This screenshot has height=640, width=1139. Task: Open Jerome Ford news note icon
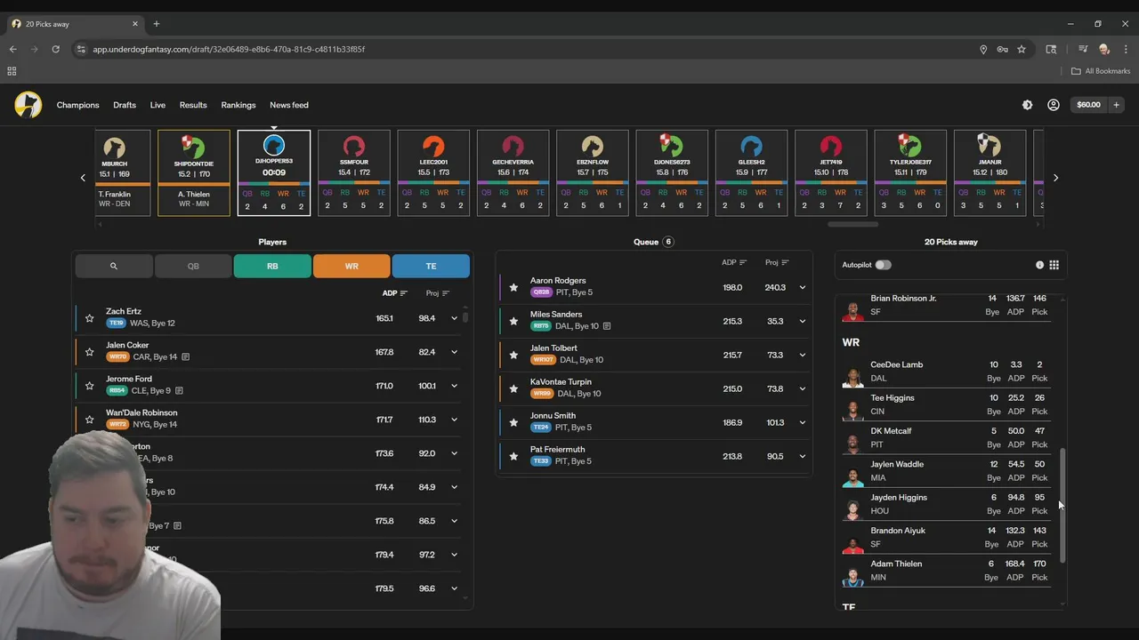[x=179, y=391]
